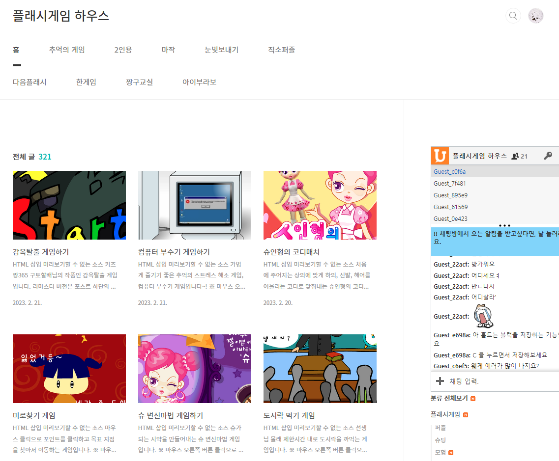559x461 pixels.
Task: Open the 마작 menu
Action: click(168, 50)
